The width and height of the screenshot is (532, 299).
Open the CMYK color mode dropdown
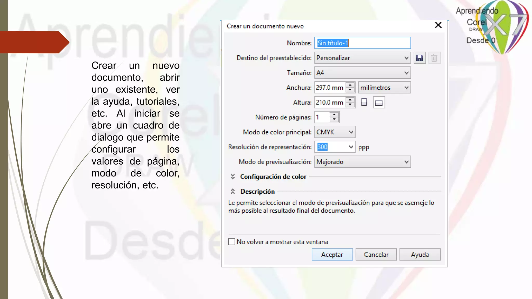pyautogui.click(x=335, y=132)
